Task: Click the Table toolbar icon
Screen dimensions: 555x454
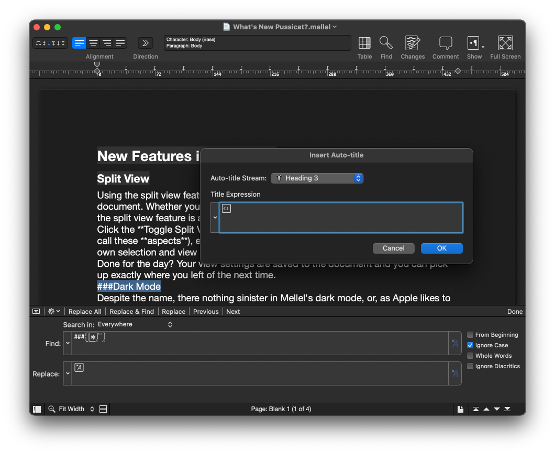Action: click(x=364, y=43)
